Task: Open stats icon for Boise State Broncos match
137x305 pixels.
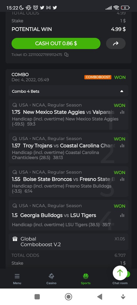Action: (x=122, y=179)
